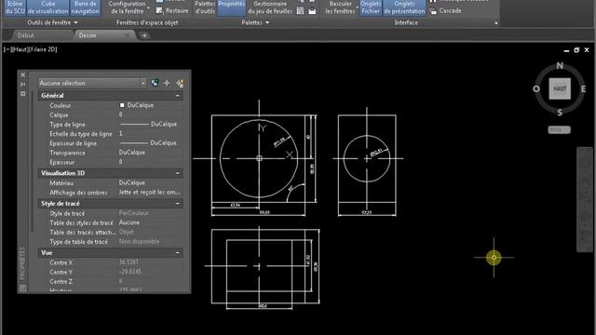596x335 pixels.
Task: Click the Epaisseur de ligne DuCalque line preview
Action: [134, 143]
